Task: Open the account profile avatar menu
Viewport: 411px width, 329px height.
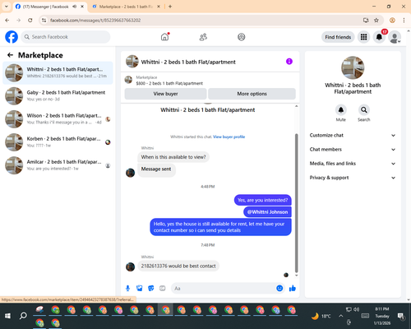Action: tap(395, 37)
